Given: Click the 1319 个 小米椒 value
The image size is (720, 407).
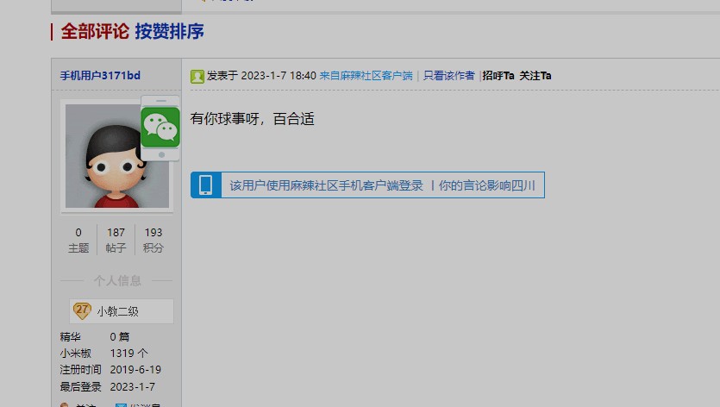Looking at the screenshot, I should click(x=128, y=353).
